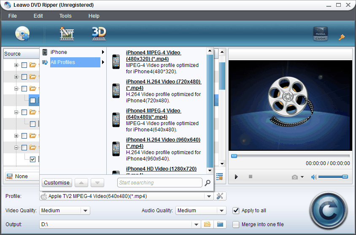Expand the iPhone submenu arrow
Screen dimensions: 356x235
click(103, 52)
